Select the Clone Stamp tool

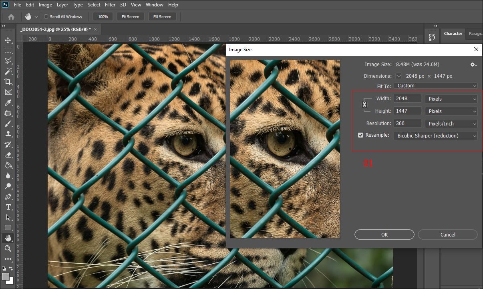click(x=8, y=133)
